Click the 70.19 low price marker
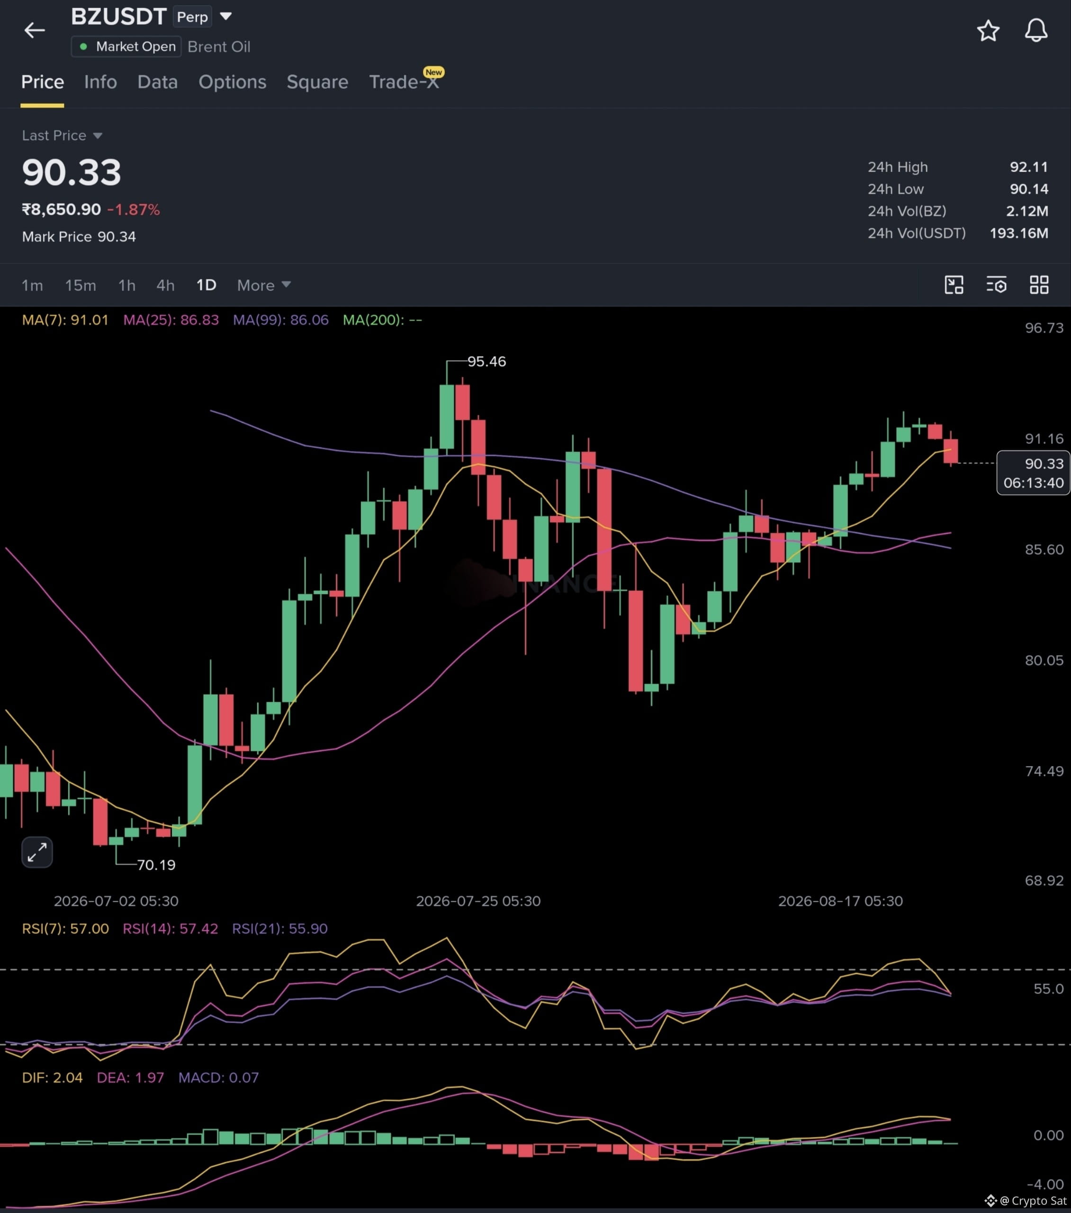The image size is (1071, 1213). pyautogui.click(x=156, y=865)
